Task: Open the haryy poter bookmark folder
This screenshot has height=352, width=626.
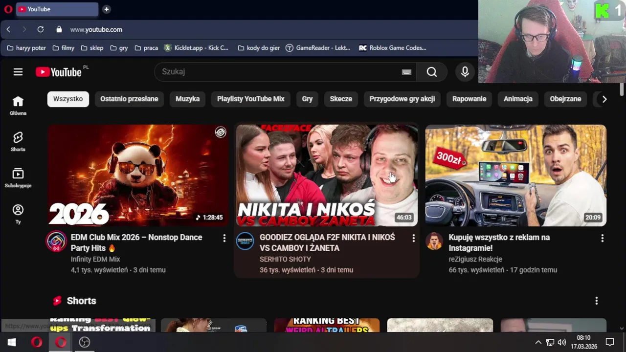Action: tap(26, 48)
